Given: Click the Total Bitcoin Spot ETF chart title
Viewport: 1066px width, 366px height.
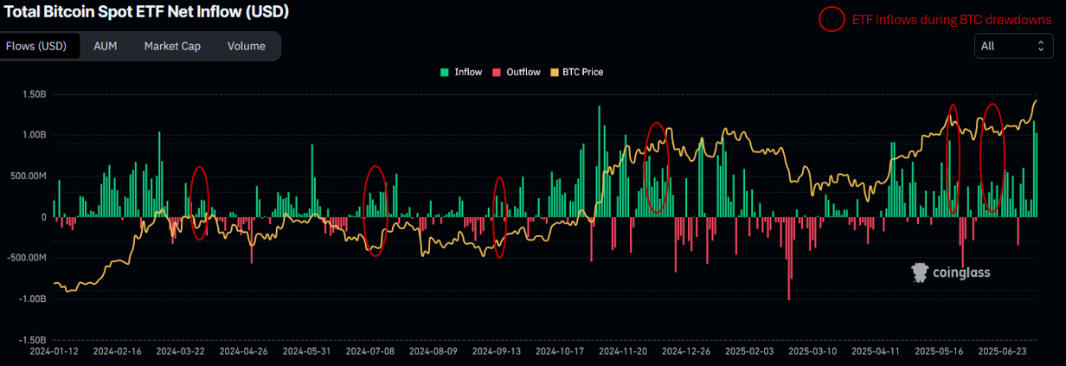Looking at the screenshot, I should (145, 12).
